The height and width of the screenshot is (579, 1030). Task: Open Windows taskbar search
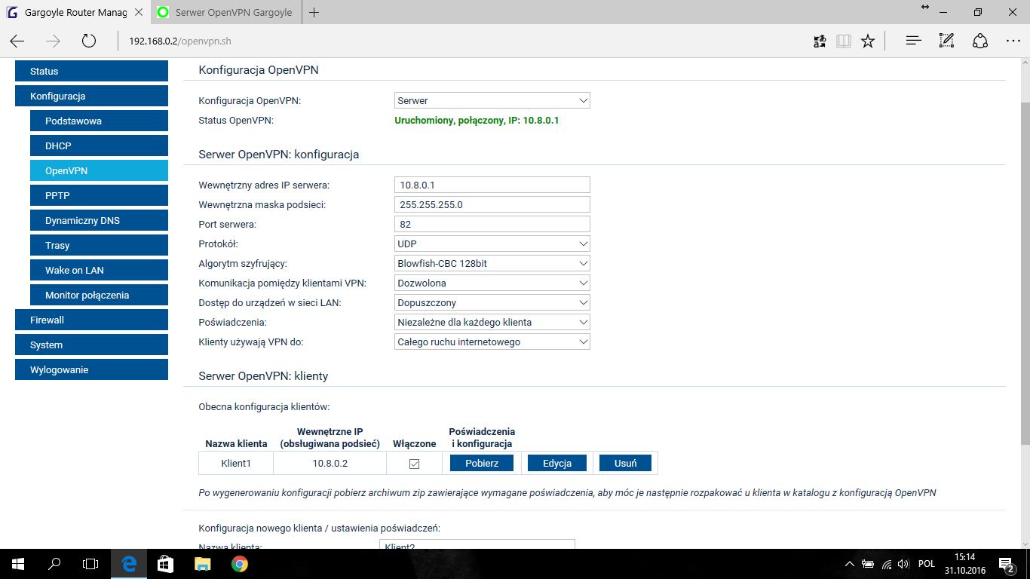[54, 563]
